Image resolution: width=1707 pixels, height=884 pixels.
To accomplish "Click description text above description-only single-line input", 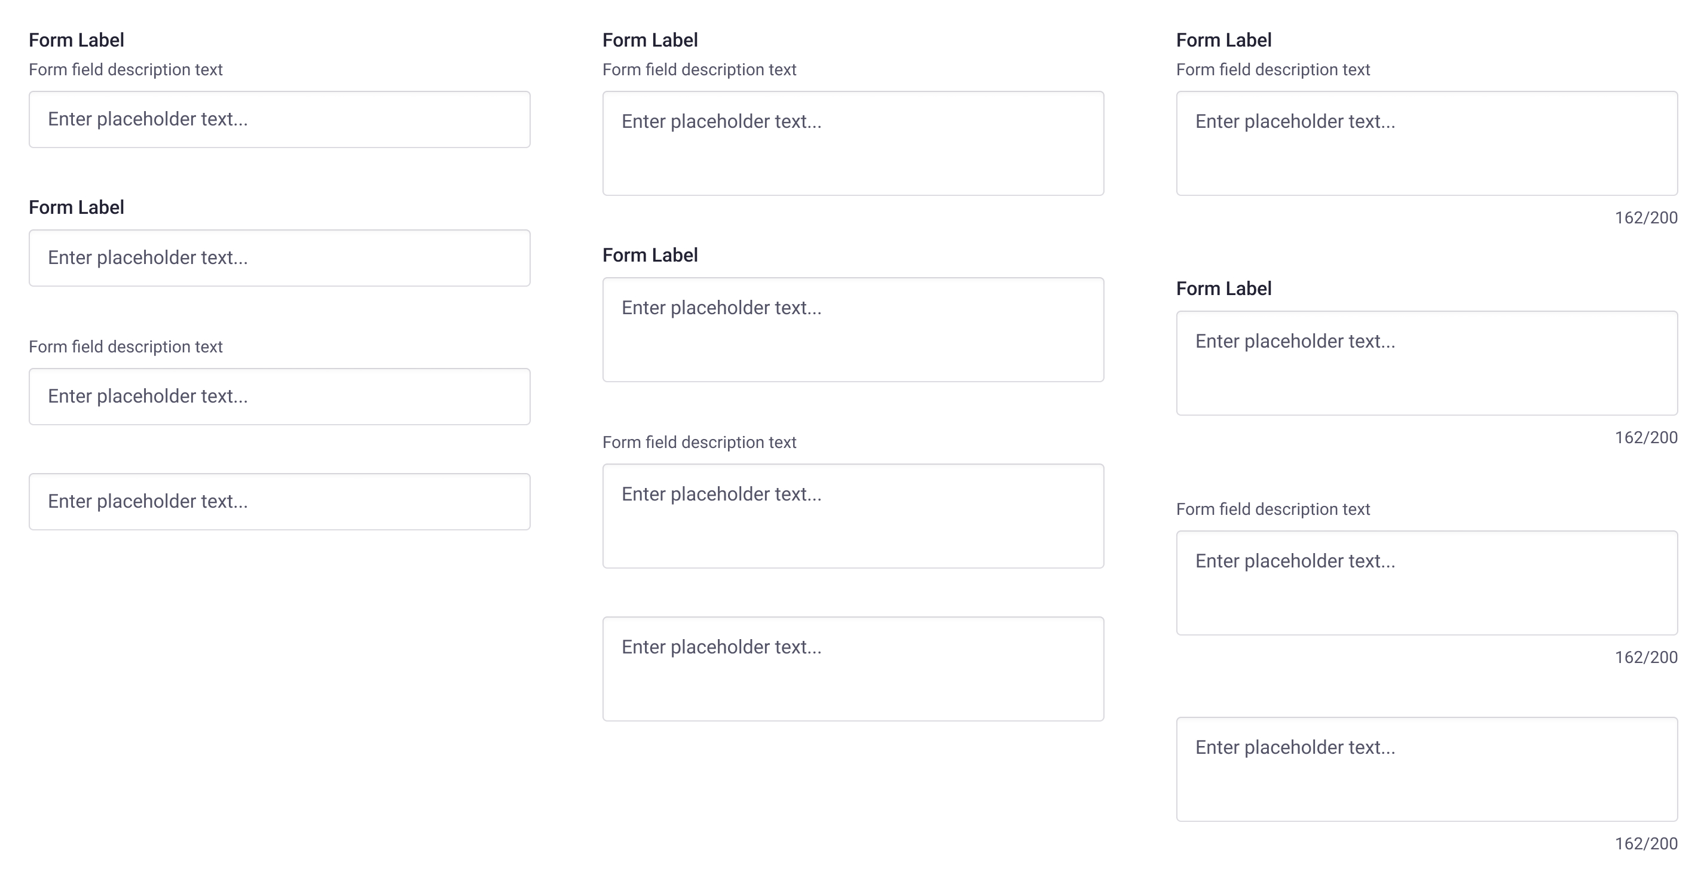I will click(126, 346).
